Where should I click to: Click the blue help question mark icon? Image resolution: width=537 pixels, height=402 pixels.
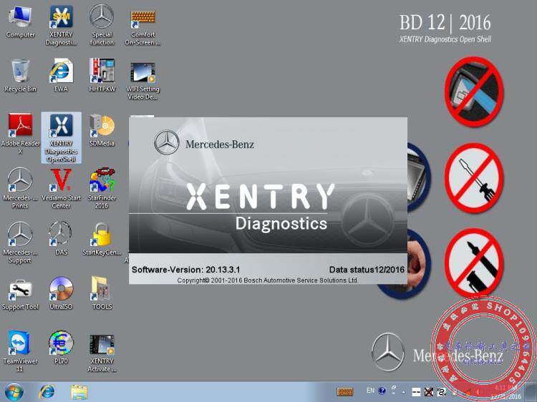pos(382,391)
